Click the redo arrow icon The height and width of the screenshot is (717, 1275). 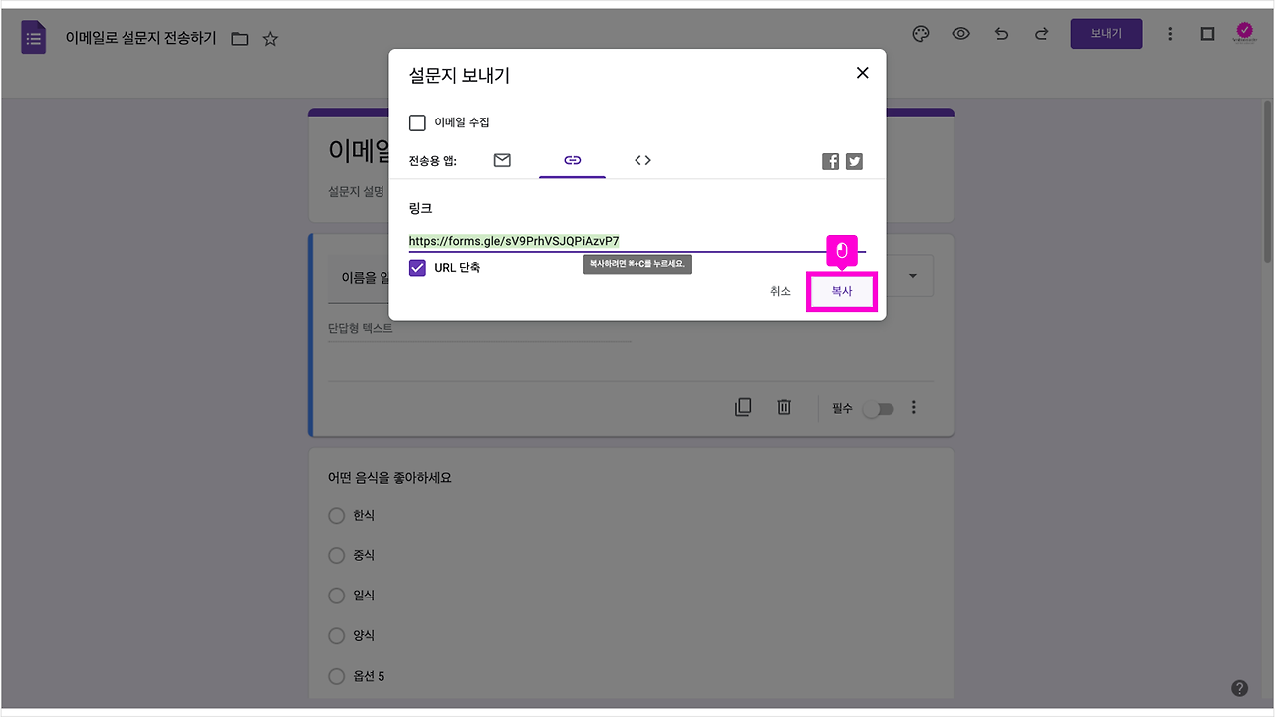[x=1040, y=33]
